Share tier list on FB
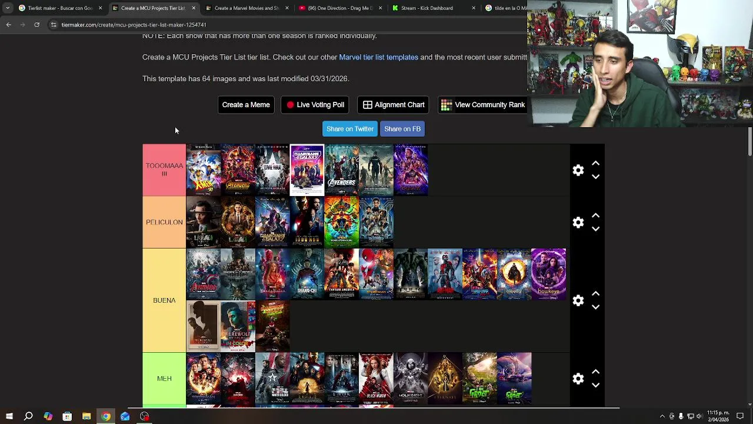 pos(402,129)
